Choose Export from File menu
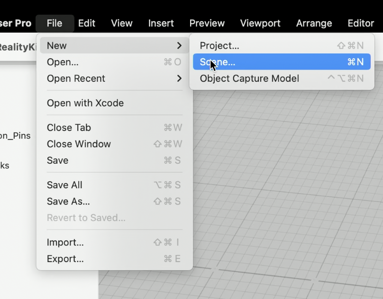 [x=65, y=259]
